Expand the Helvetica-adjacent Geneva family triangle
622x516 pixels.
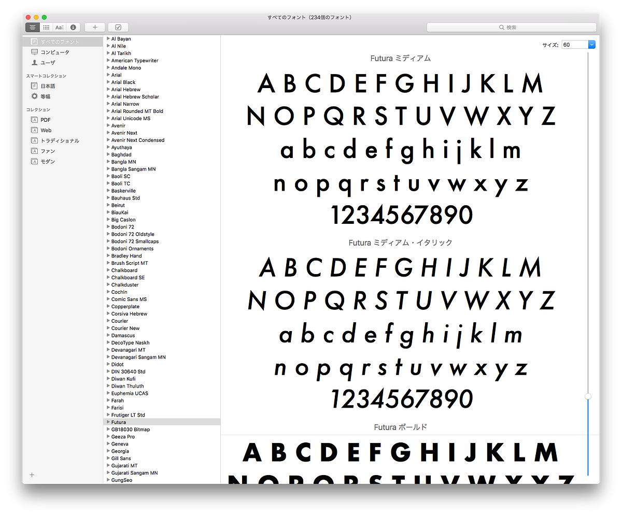[108, 444]
